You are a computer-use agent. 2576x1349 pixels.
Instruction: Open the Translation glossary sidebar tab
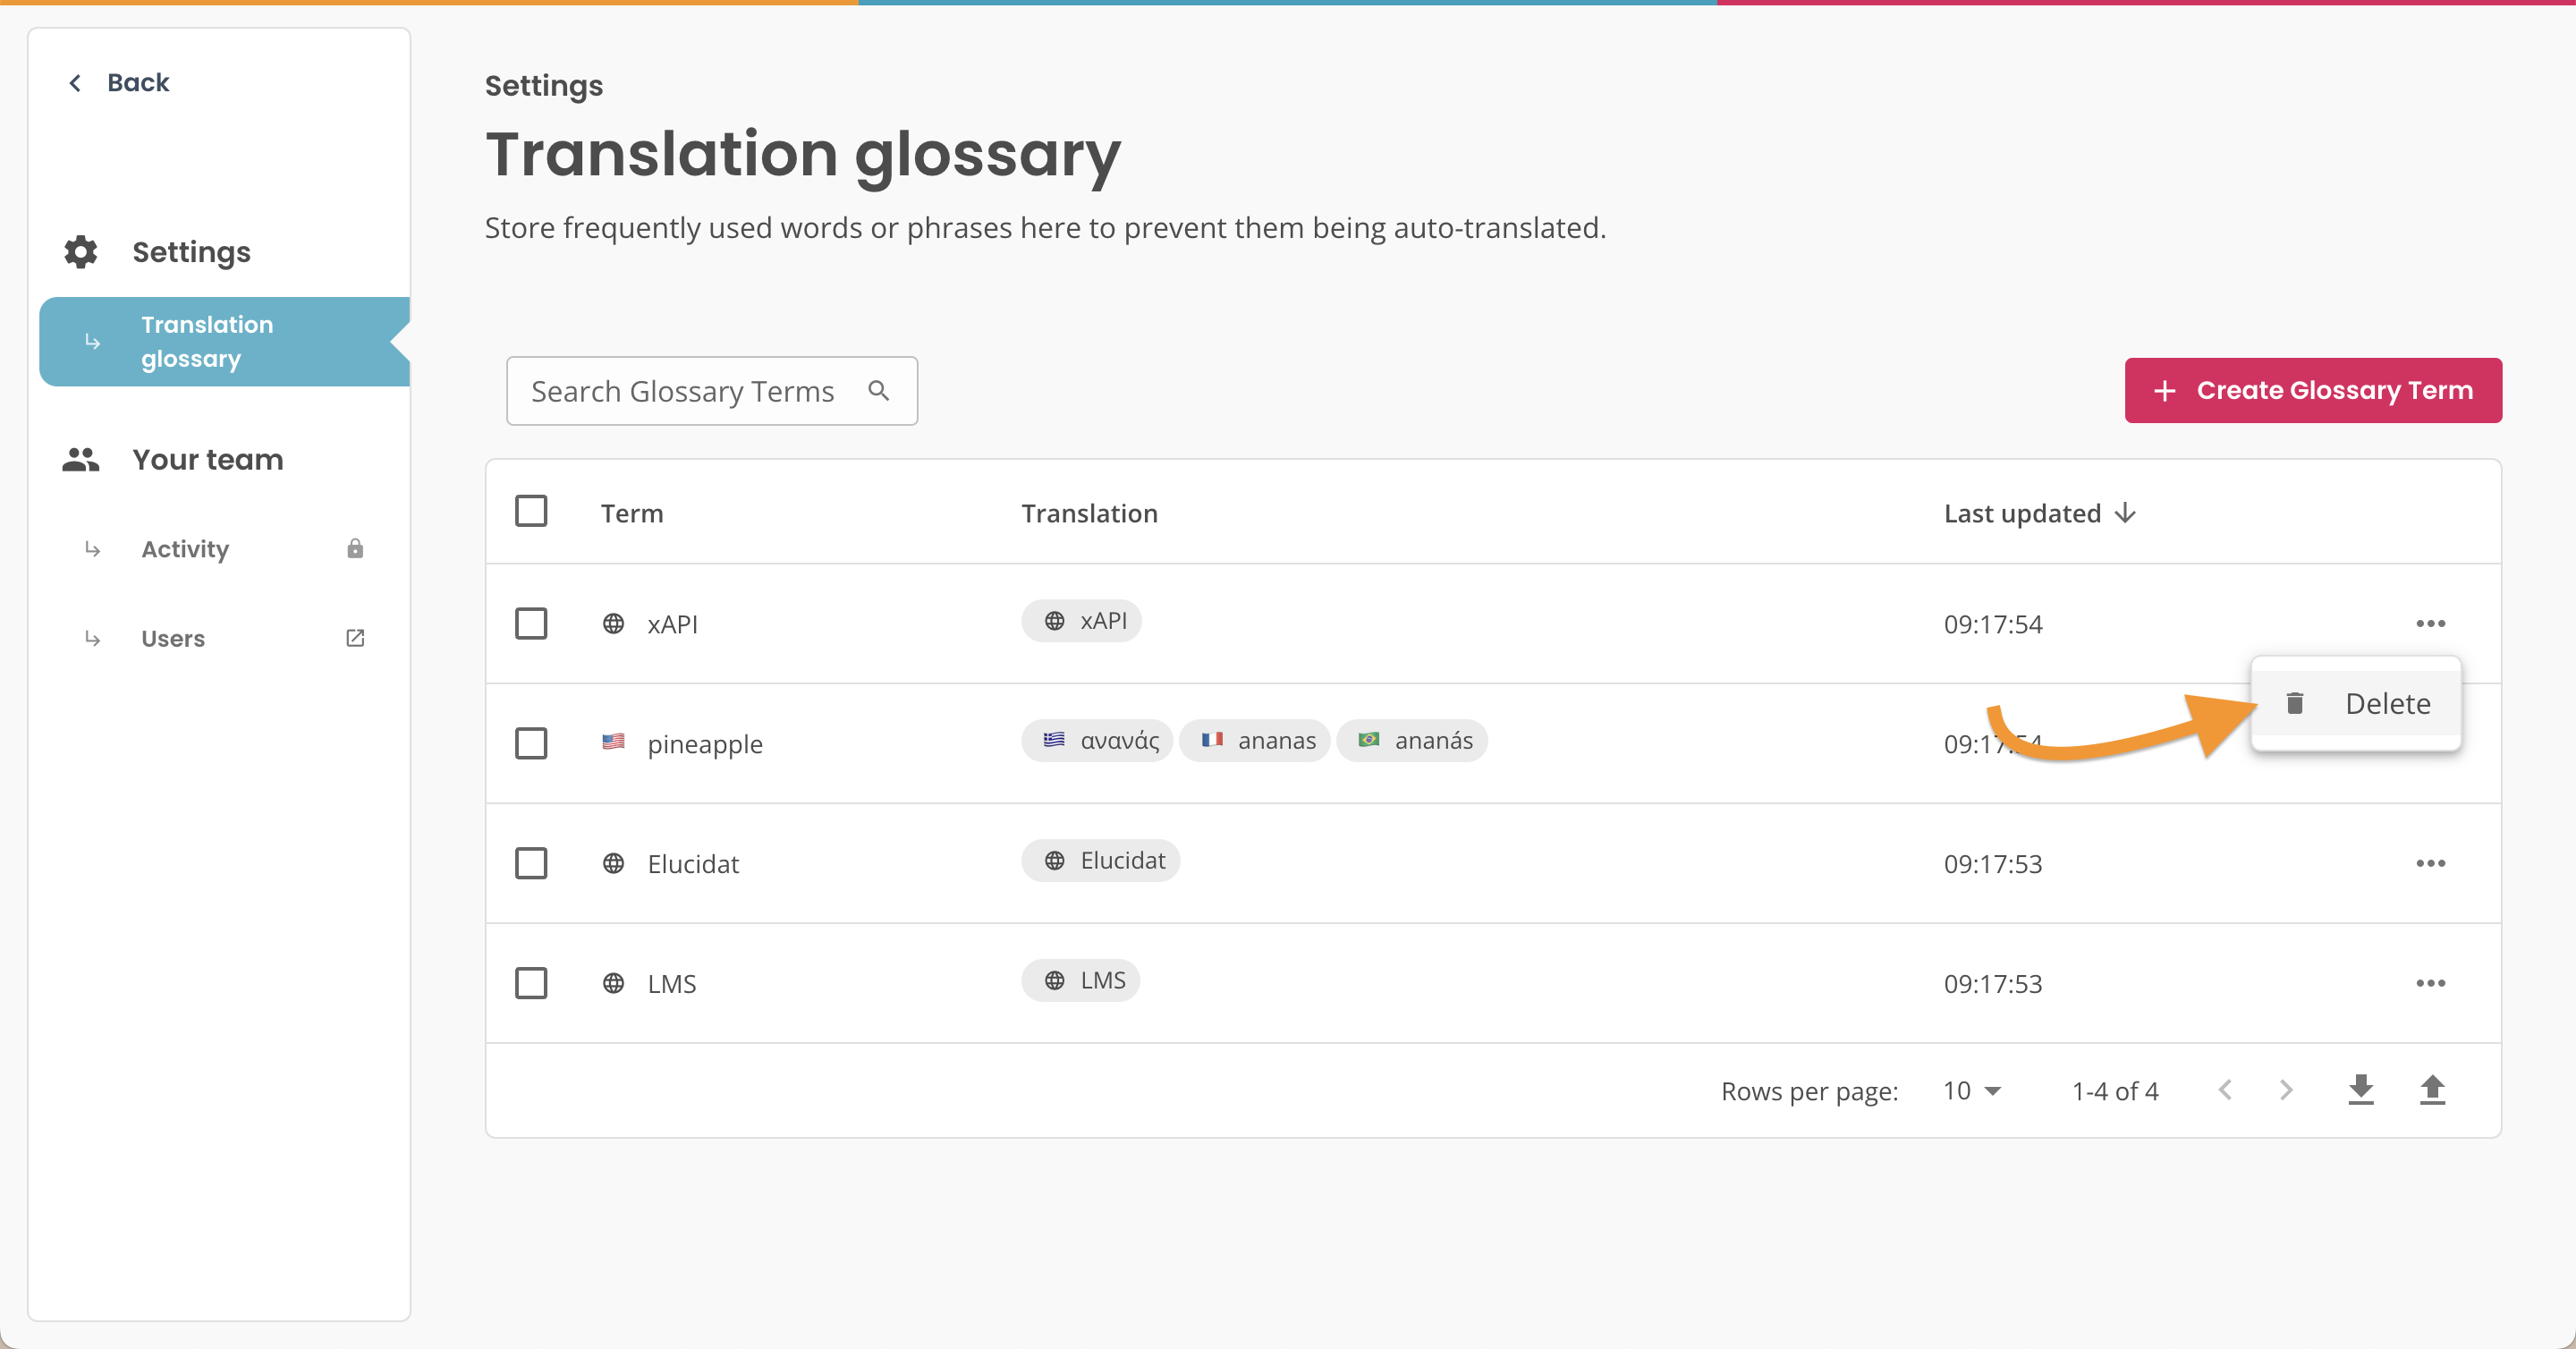click(x=207, y=341)
